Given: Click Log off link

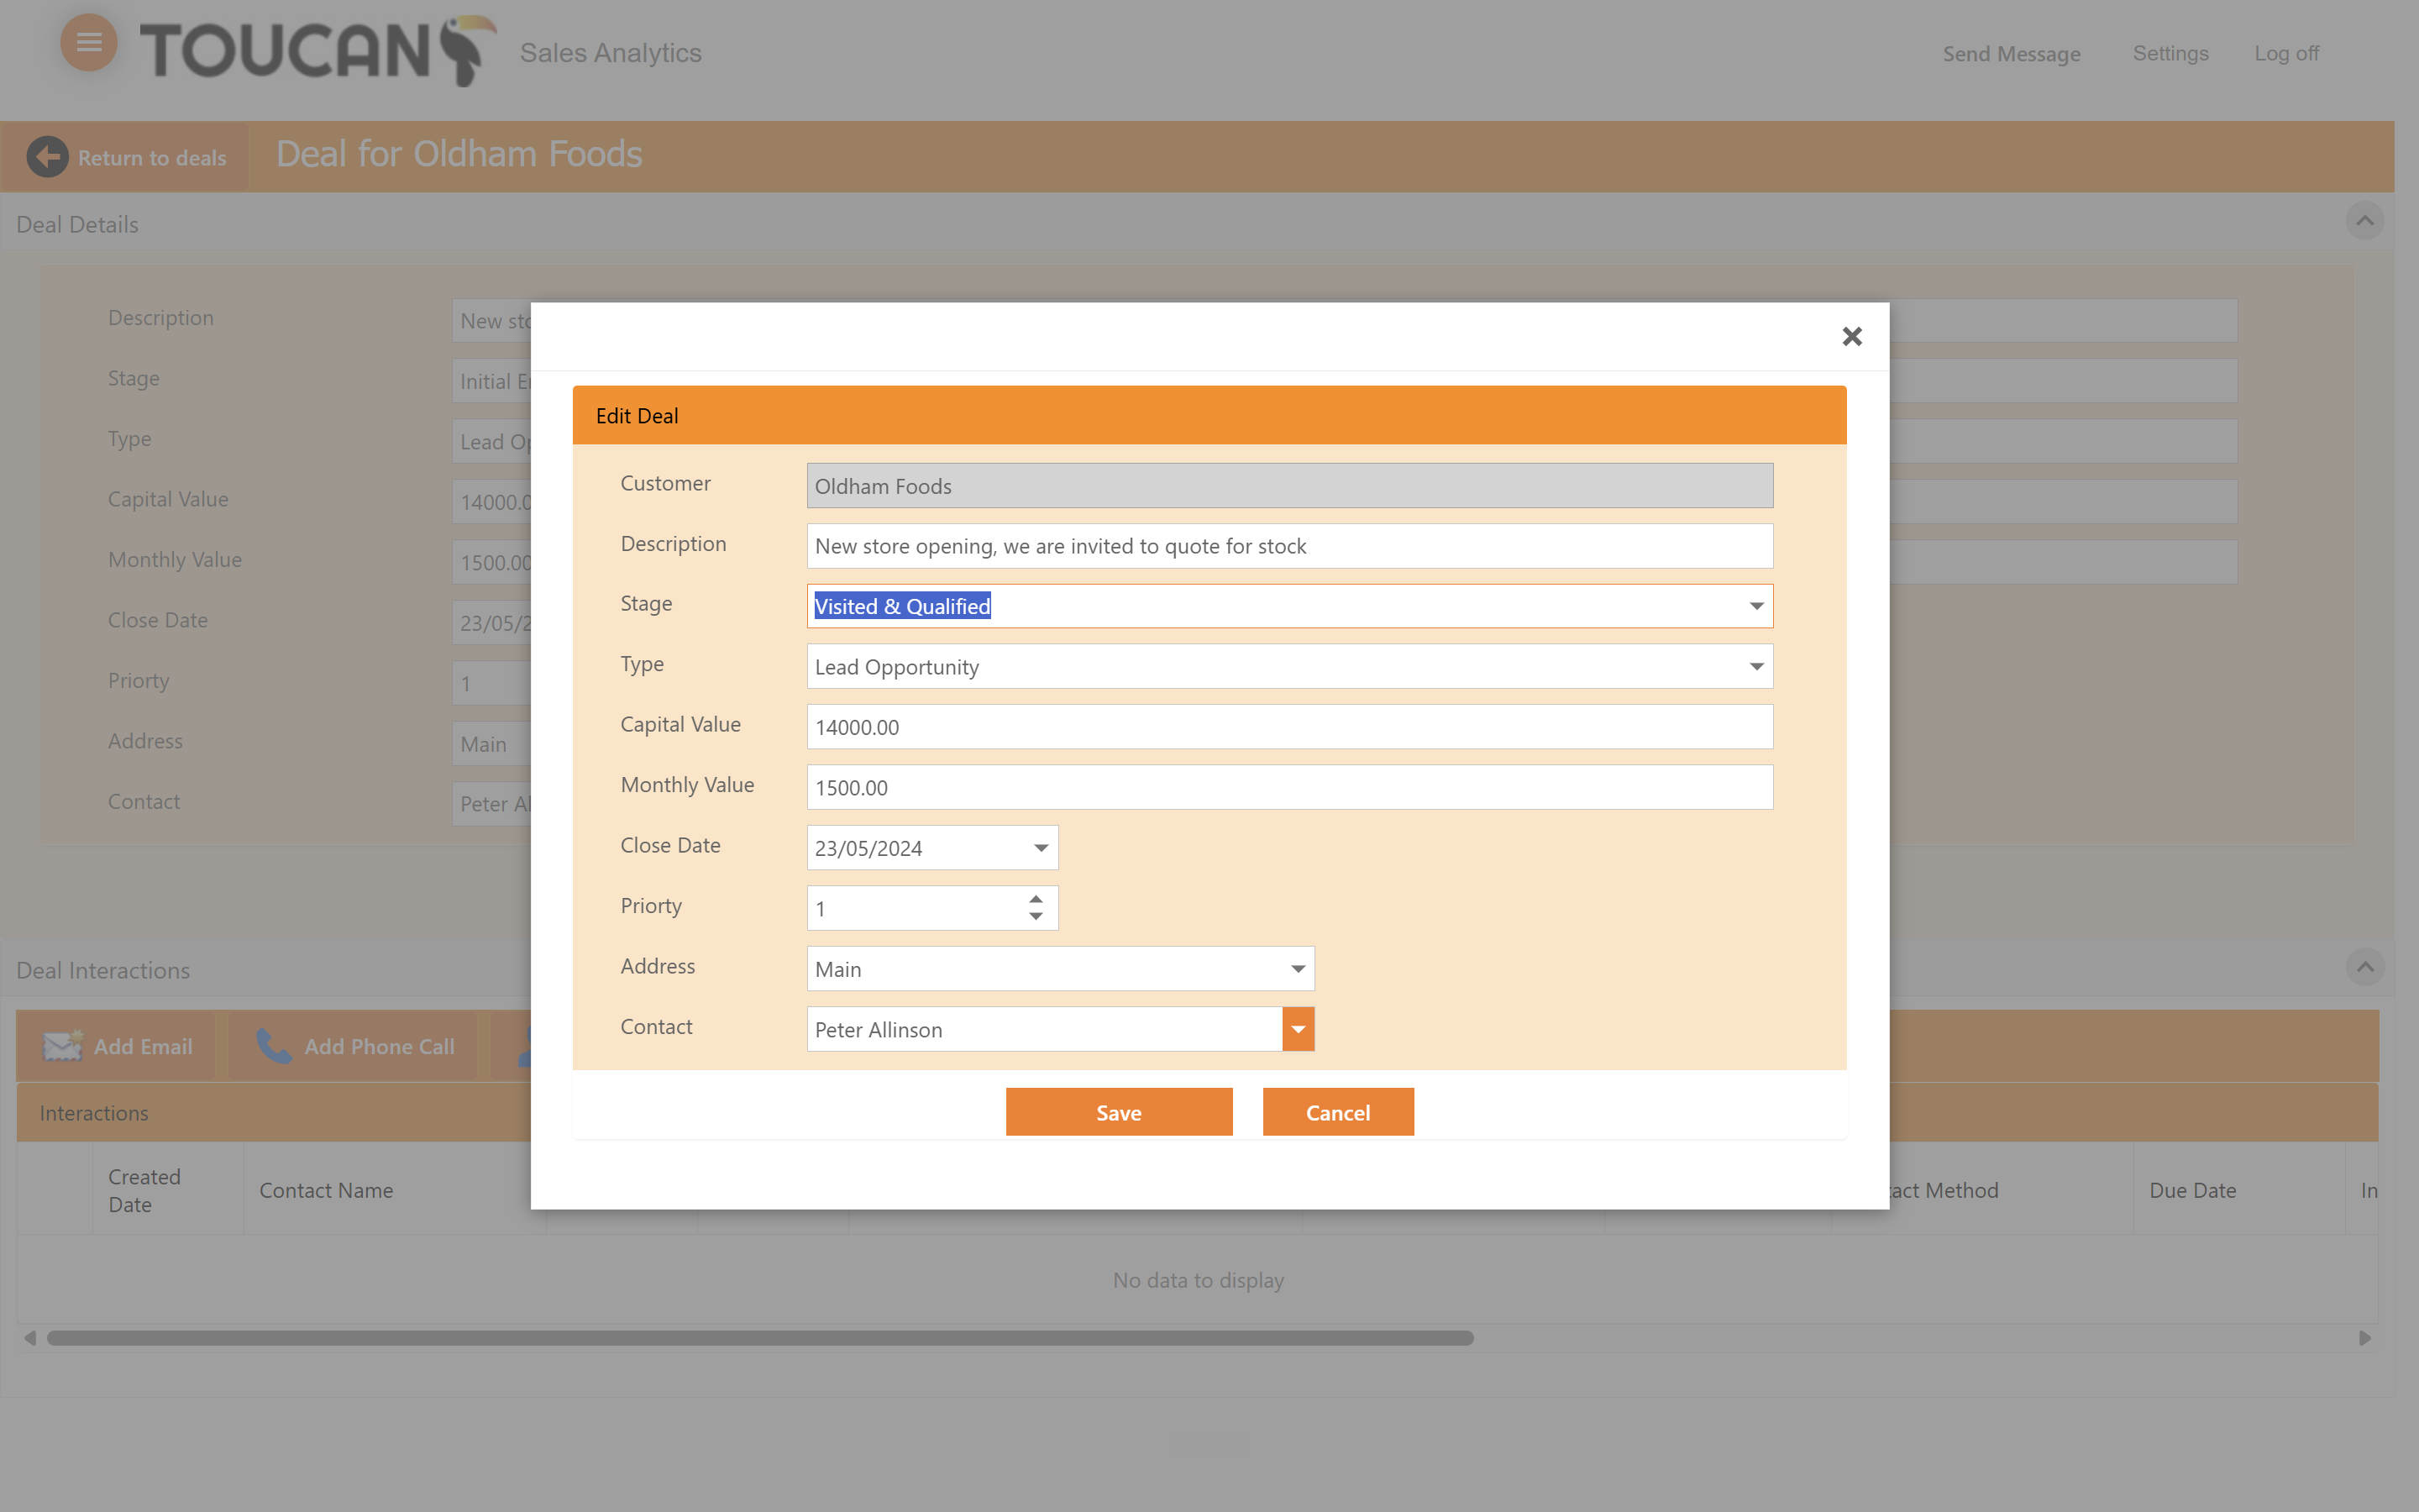Looking at the screenshot, I should tap(2286, 53).
